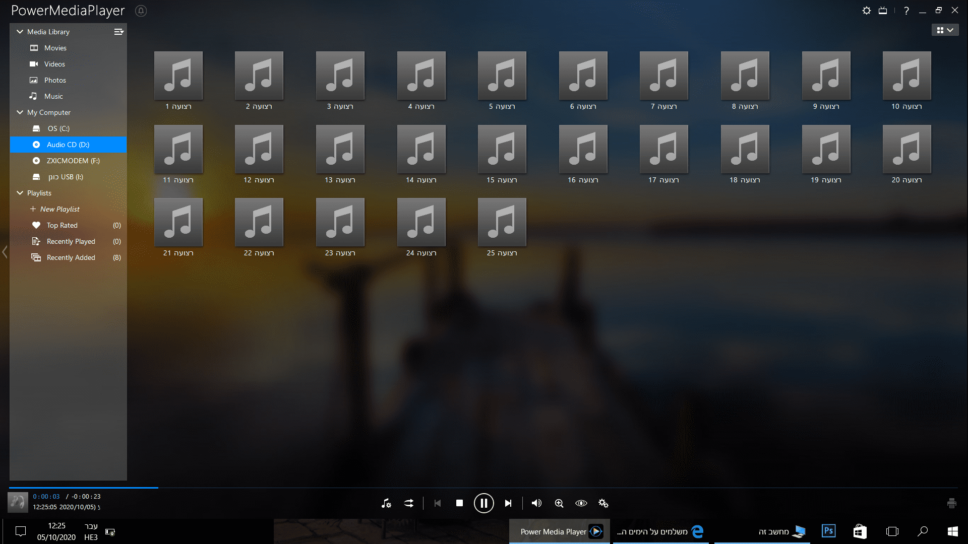Pause the currently playing track
Screen dimensions: 968x544
[x=483, y=503]
